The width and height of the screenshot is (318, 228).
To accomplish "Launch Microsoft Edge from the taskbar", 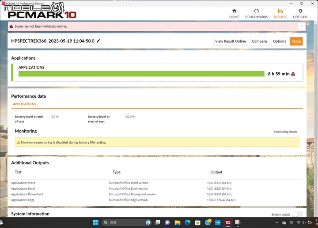I will tap(188, 223).
